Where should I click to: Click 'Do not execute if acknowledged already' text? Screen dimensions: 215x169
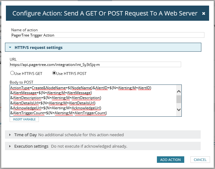click(x=89, y=146)
